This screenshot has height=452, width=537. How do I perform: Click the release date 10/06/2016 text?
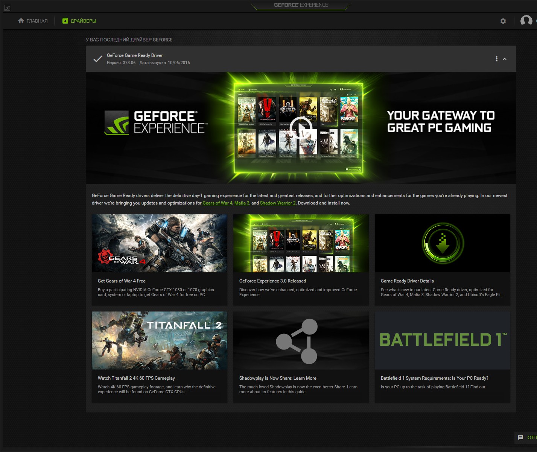[165, 63]
